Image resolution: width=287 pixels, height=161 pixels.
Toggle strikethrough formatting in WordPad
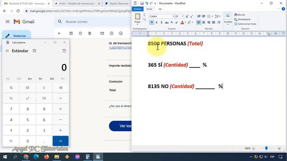(x=166, y=22)
